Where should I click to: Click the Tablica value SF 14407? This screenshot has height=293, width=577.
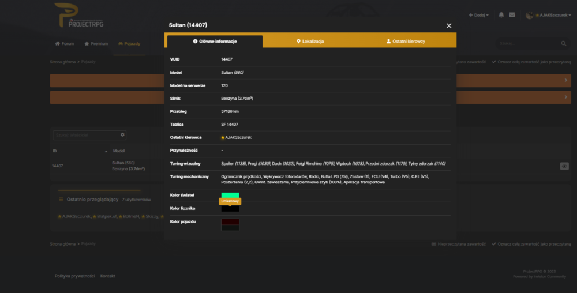230,125
